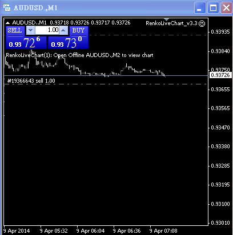This screenshot has width=233, height=235.
Task: Click the 9 Apr 06:04 time label
Action: click(x=91, y=231)
